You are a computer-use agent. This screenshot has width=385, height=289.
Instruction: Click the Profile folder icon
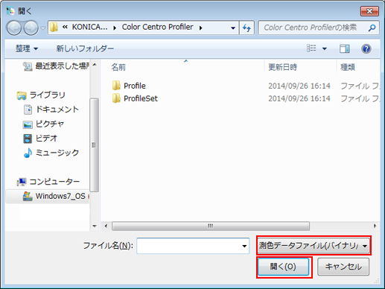click(x=116, y=86)
